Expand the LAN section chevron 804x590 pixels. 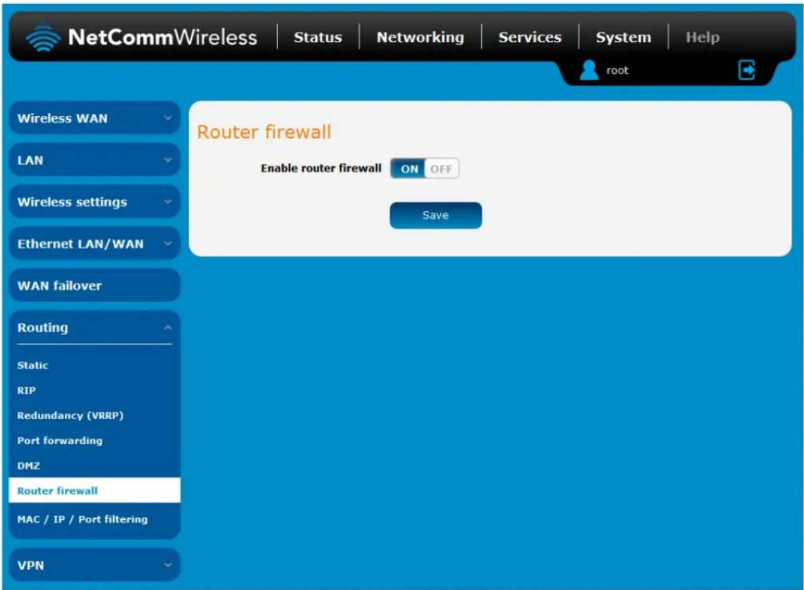pos(168,160)
